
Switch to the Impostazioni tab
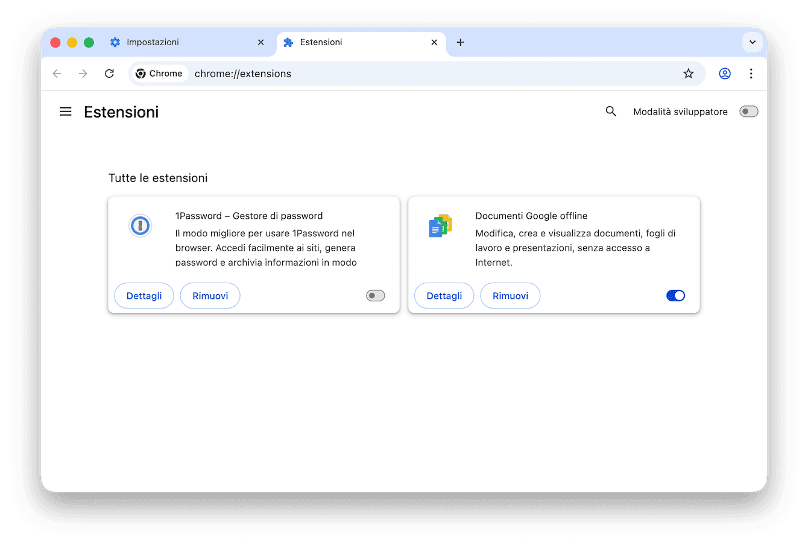click(x=187, y=42)
